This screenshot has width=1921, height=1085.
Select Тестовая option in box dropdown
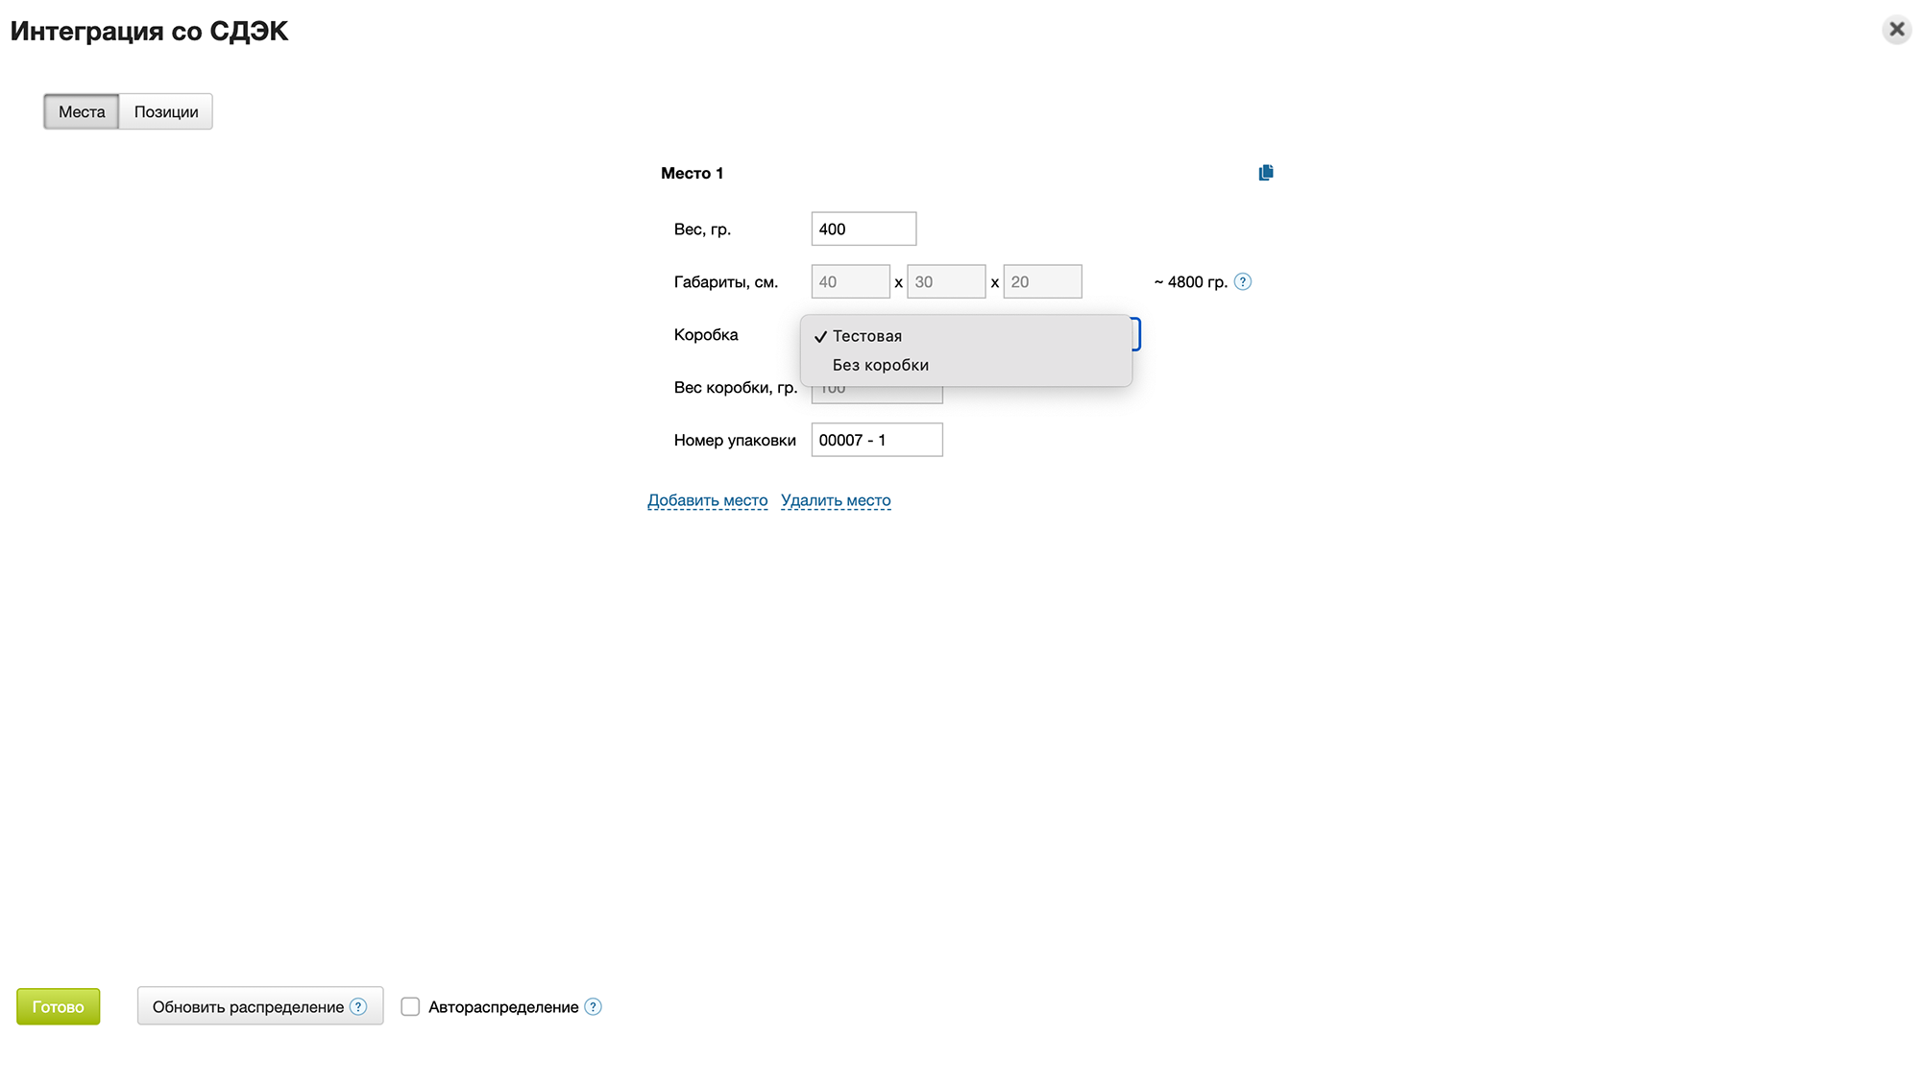867,336
